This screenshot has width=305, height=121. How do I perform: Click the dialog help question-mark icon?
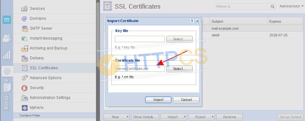point(192,21)
